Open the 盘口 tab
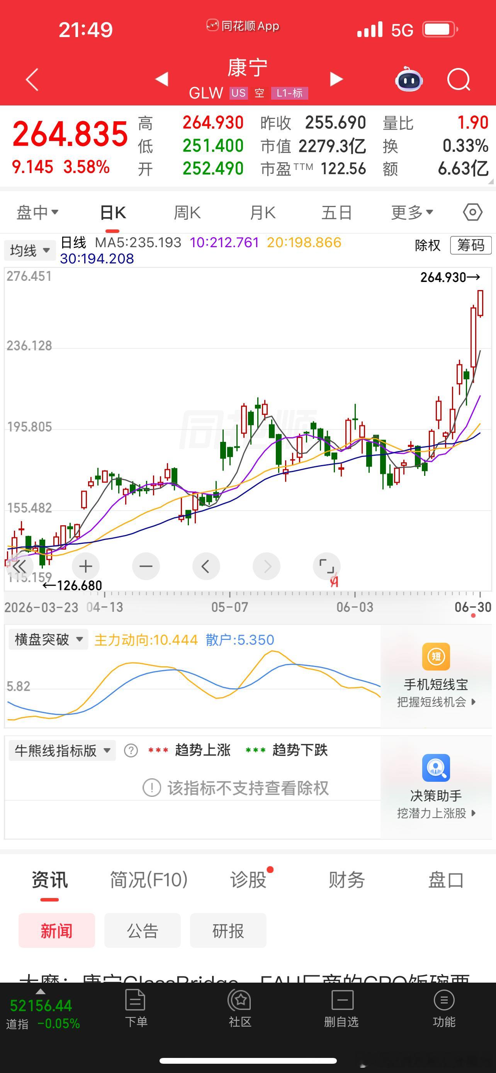Screen dimensions: 496x1073 tap(446, 880)
